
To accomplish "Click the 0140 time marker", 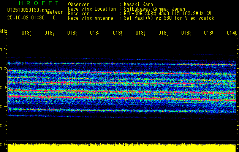I will tap(232, 33).
